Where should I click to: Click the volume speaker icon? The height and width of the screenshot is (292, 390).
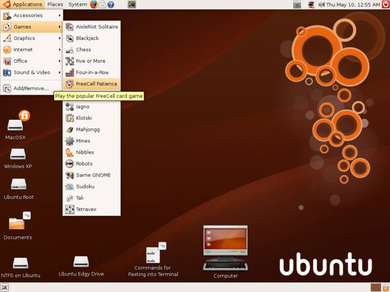click(x=322, y=4)
